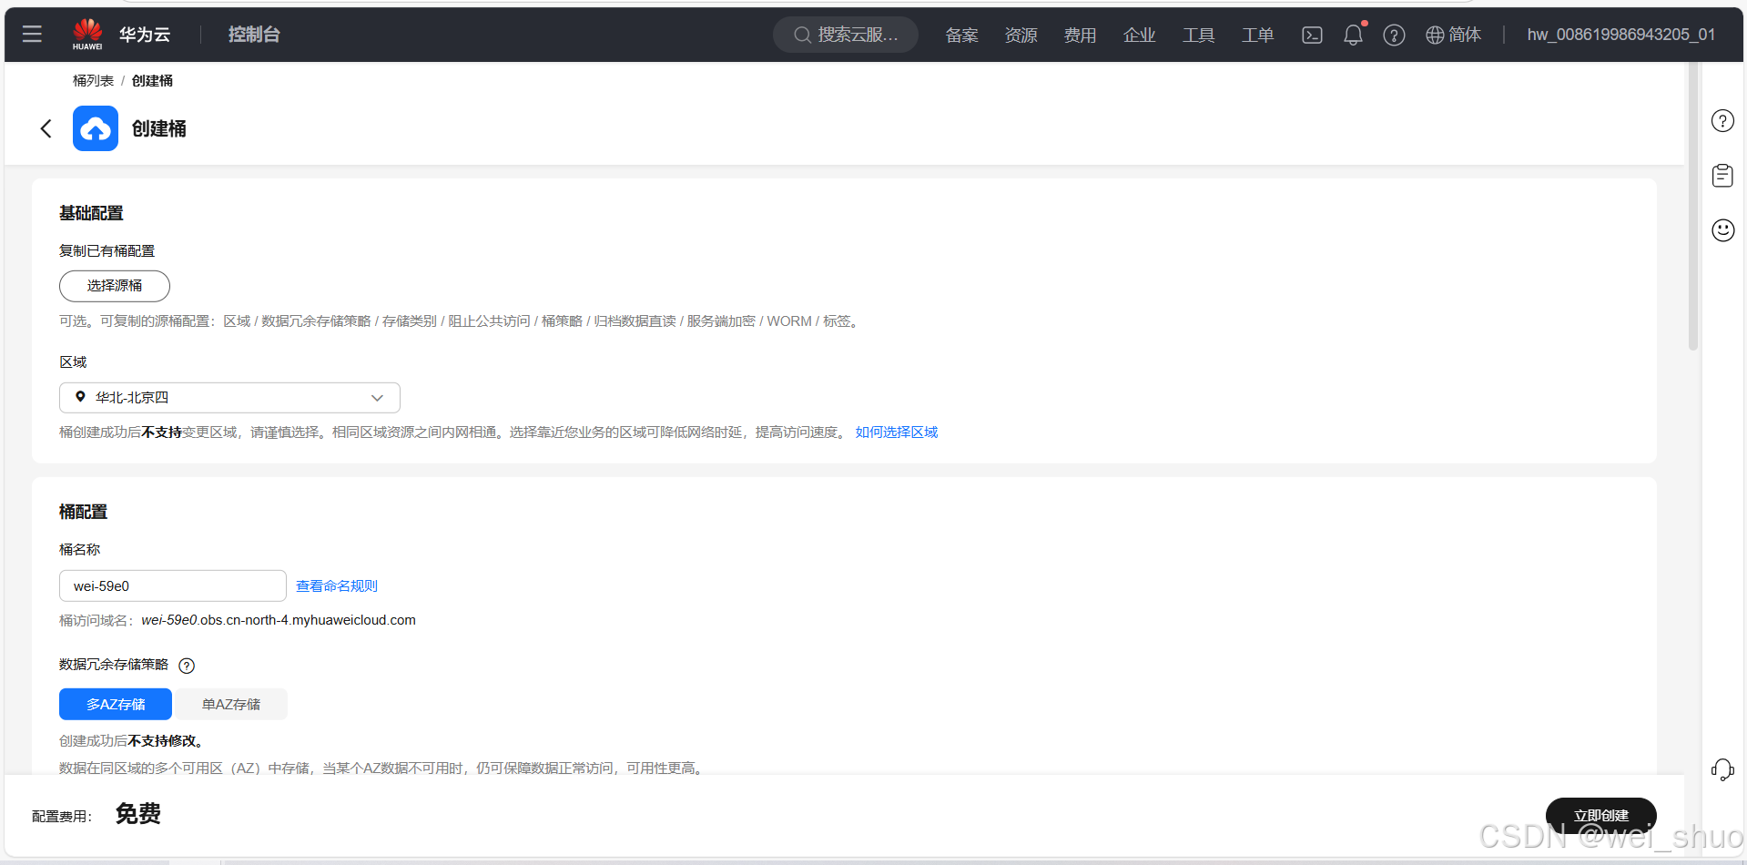Open 如何选择区域 help link

tap(897, 432)
